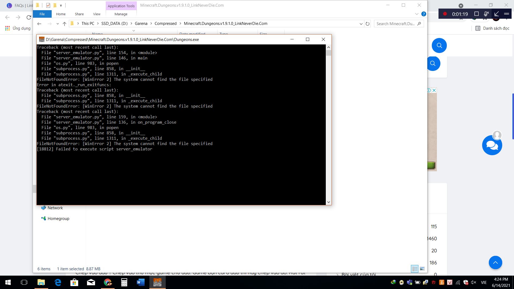Click the File Explorer taskbar icon
This screenshot has height=289, width=514.
point(41,282)
